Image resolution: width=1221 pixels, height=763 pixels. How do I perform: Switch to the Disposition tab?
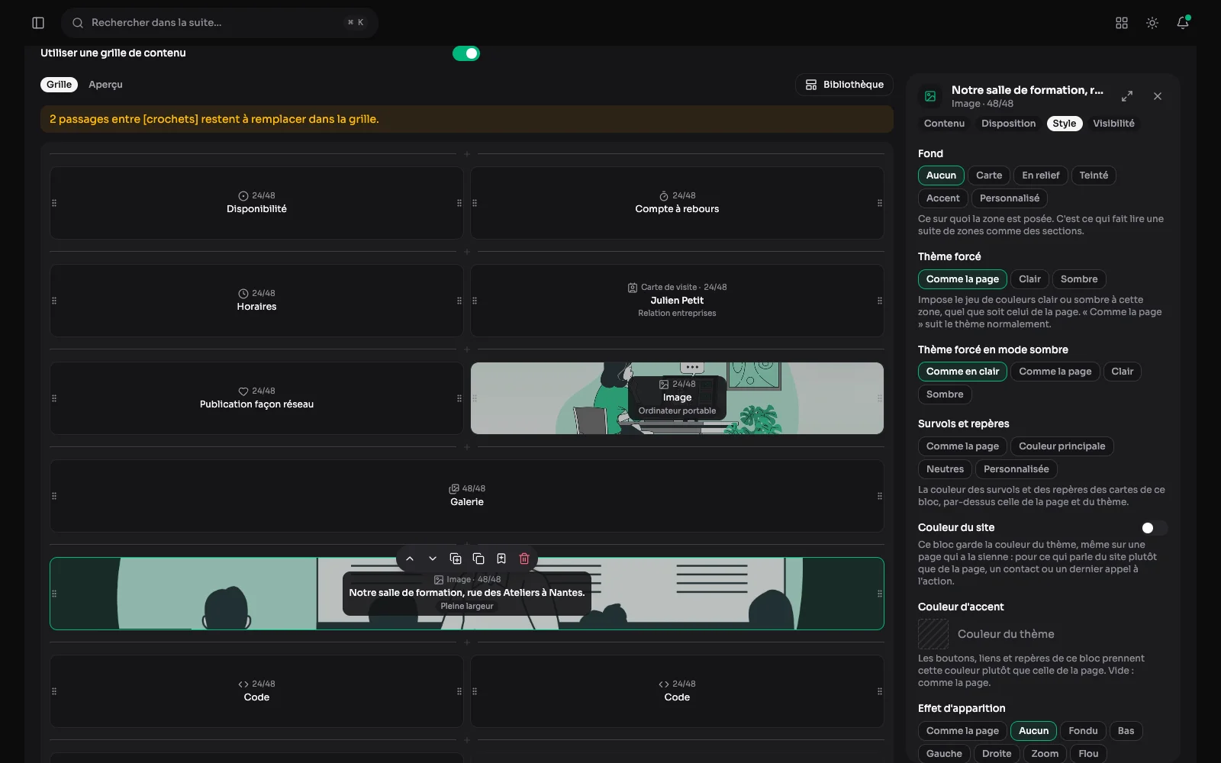click(x=1008, y=124)
